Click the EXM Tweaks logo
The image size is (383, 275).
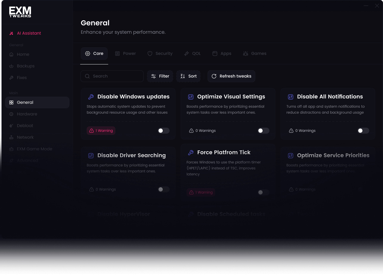(20, 12)
